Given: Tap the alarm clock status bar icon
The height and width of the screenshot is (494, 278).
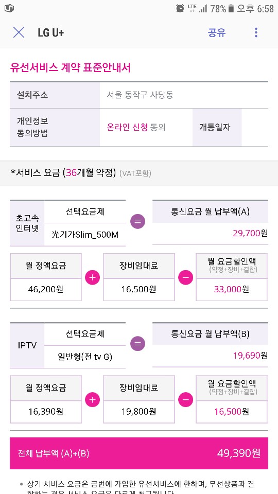Looking at the screenshot, I should pyautogui.click(x=180, y=9).
